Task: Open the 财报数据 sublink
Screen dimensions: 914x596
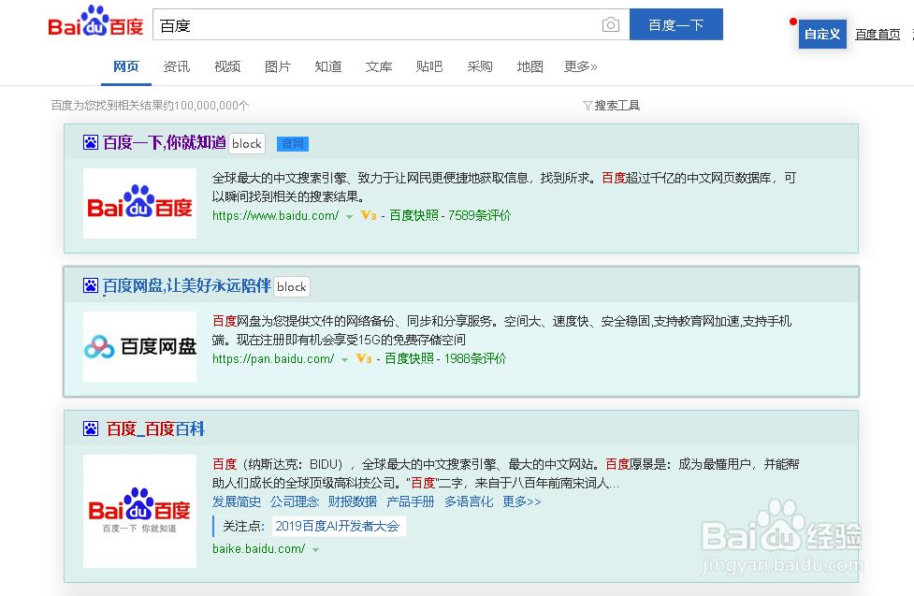Action: point(352,502)
